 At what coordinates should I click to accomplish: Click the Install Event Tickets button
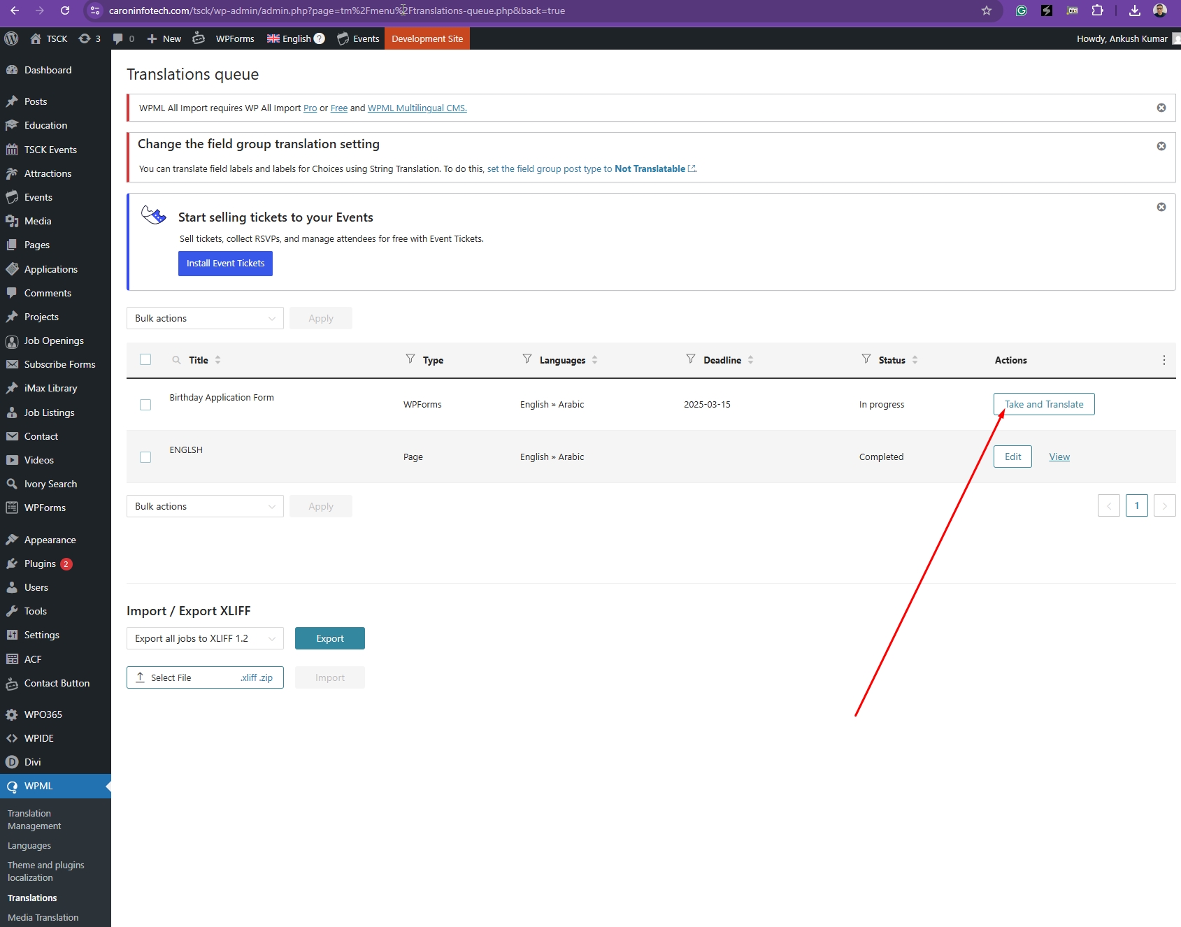[225, 264]
